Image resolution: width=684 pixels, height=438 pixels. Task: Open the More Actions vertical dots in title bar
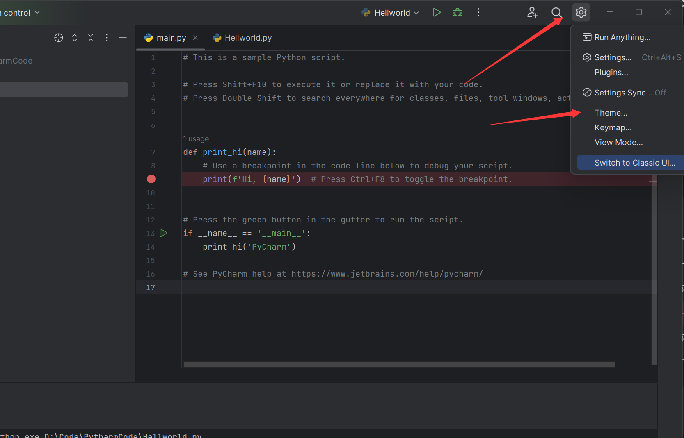point(478,12)
